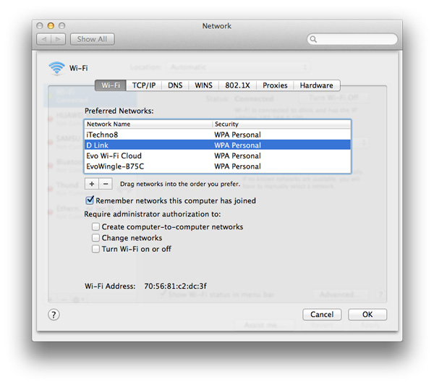Click the magnifying glass search icon
The width and height of the screenshot is (434, 385).
click(313, 39)
